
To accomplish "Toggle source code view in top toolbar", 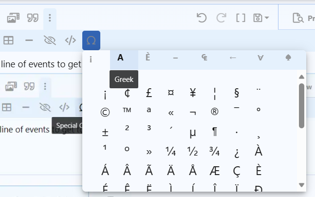I will tap(71, 40).
